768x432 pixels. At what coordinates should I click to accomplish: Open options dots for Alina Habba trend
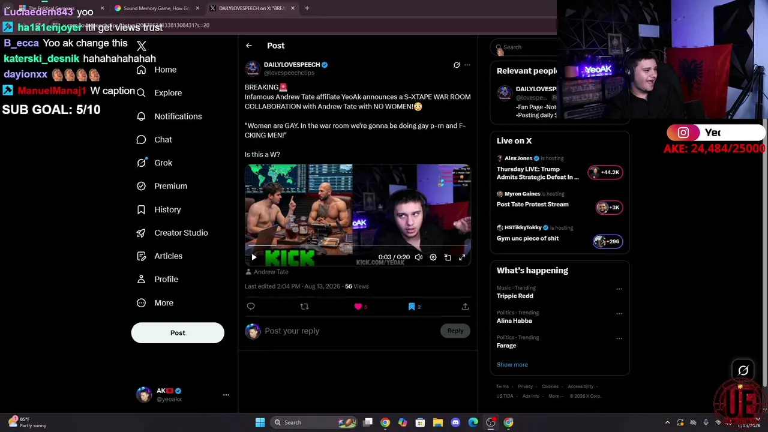619,314
